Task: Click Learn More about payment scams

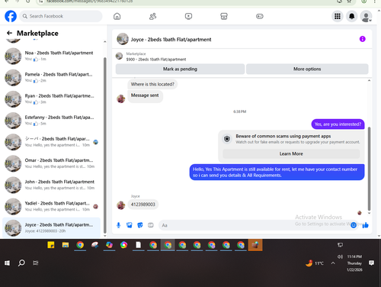Action: (291, 153)
